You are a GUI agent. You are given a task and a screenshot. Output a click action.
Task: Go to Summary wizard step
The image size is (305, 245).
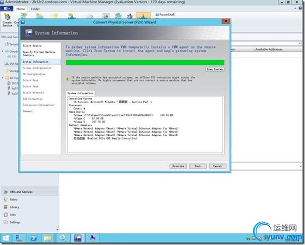(x=28, y=111)
